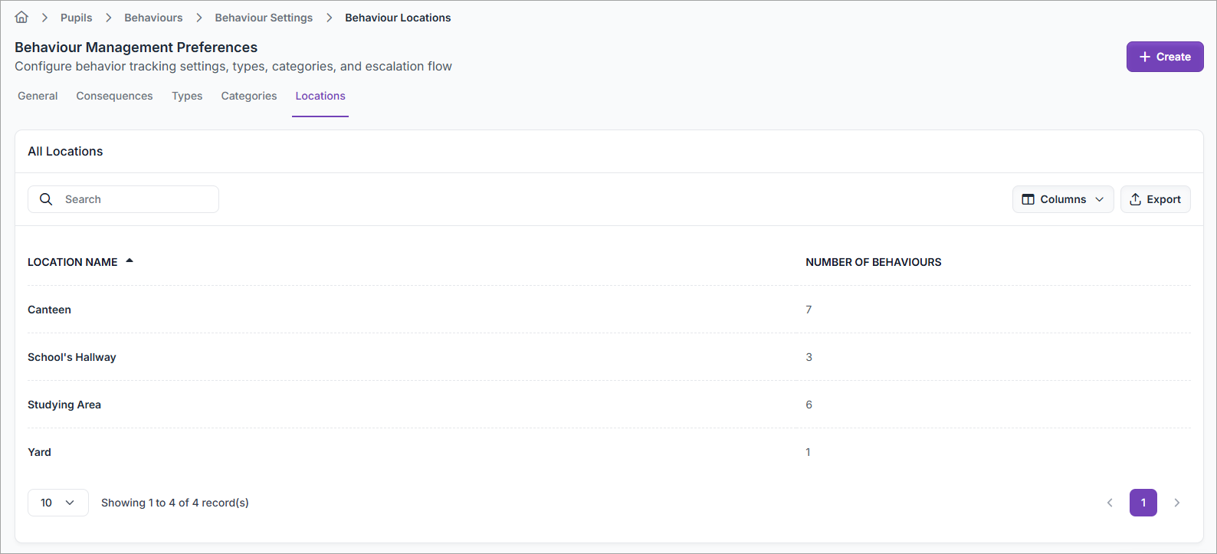The image size is (1217, 554).
Task: Open the Consequences tab
Action: (114, 96)
